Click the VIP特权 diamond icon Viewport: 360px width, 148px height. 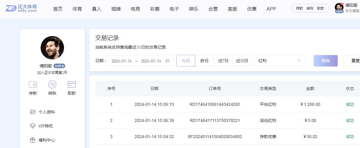(33, 126)
